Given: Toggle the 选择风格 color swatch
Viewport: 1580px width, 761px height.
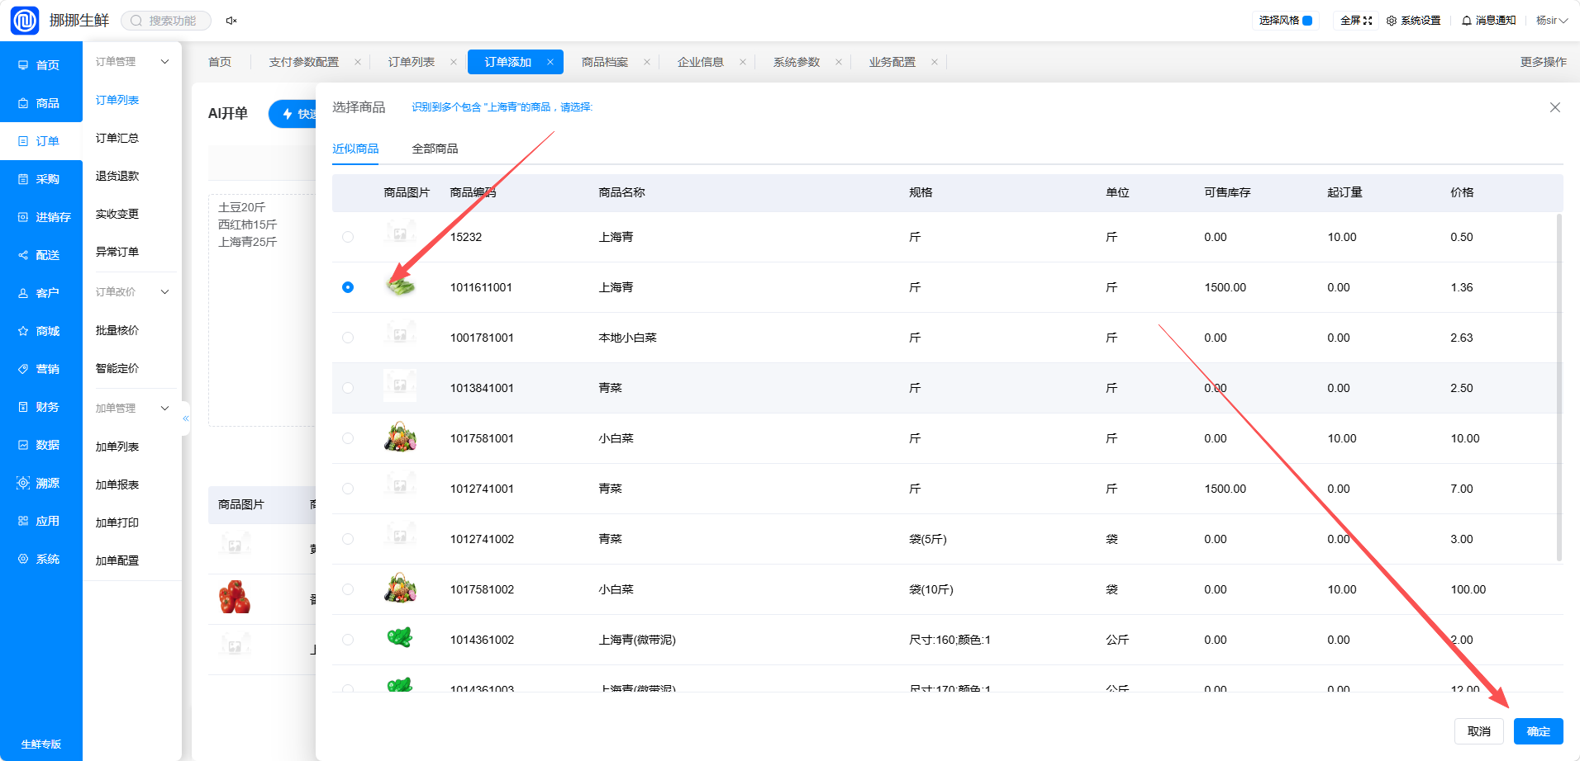Looking at the screenshot, I should point(1307,21).
